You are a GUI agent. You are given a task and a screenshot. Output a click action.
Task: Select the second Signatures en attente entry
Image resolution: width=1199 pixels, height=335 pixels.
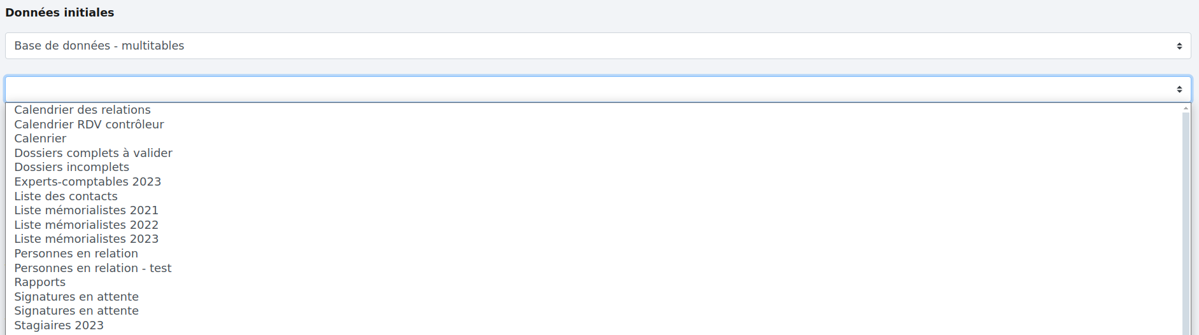(x=76, y=311)
